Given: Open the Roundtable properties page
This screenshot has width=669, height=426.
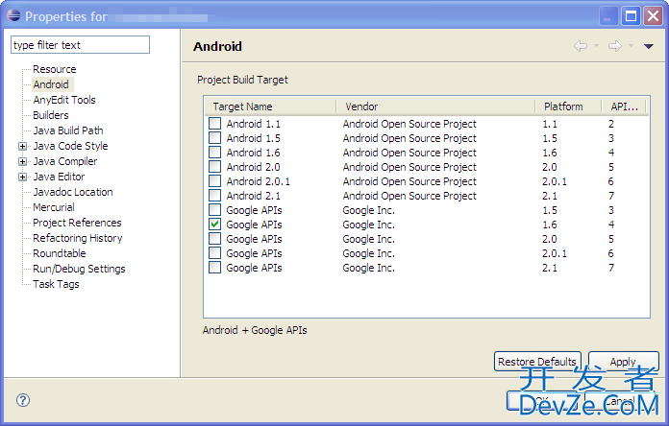Looking at the screenshot, I should 59,253.
